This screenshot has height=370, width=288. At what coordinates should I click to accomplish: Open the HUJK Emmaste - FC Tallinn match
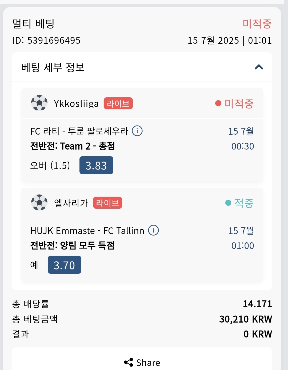click(x=87, y=231)
